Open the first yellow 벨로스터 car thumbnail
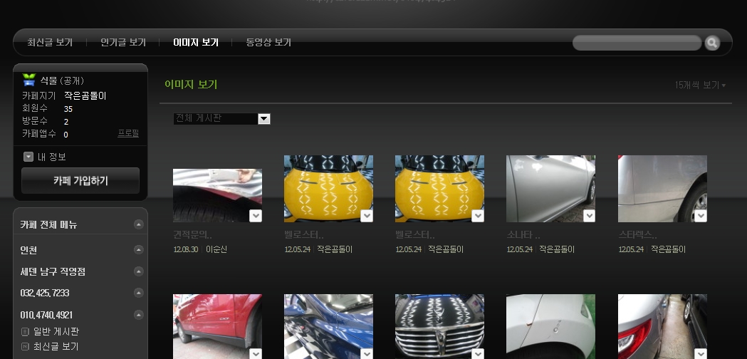 [328, 189]
